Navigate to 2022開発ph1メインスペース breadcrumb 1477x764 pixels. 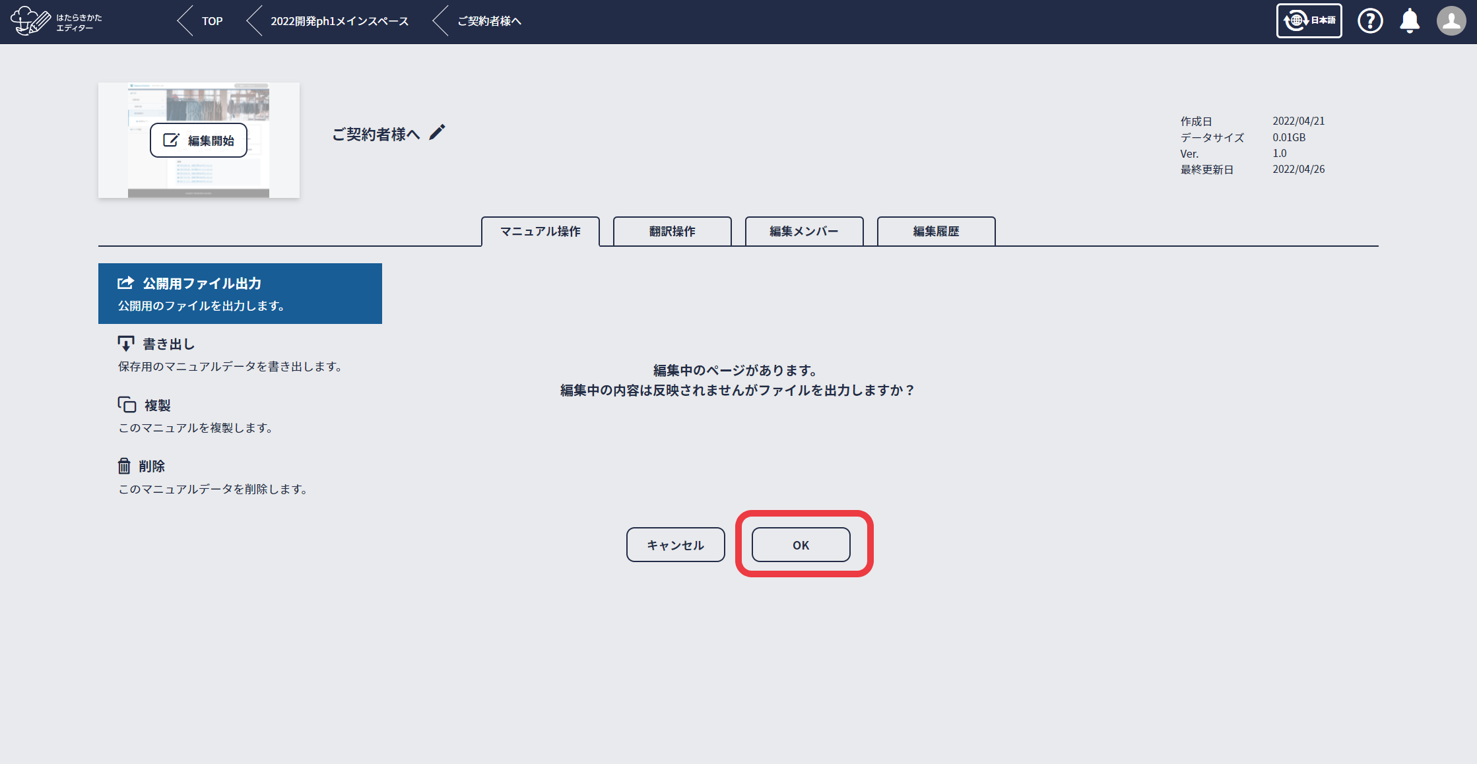click(x=339, y=21)
